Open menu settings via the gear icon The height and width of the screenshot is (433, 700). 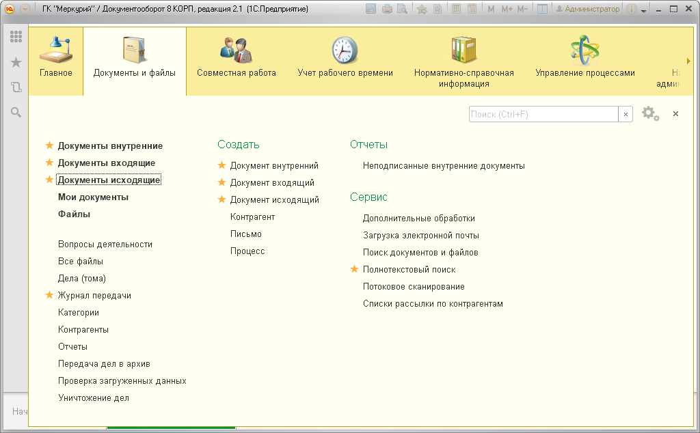click(x=651, y=113)
